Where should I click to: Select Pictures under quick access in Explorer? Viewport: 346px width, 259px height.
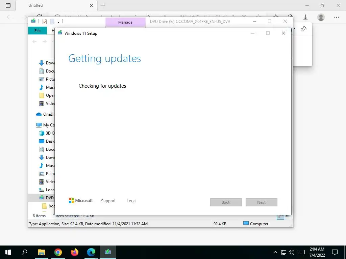point(47,79)
